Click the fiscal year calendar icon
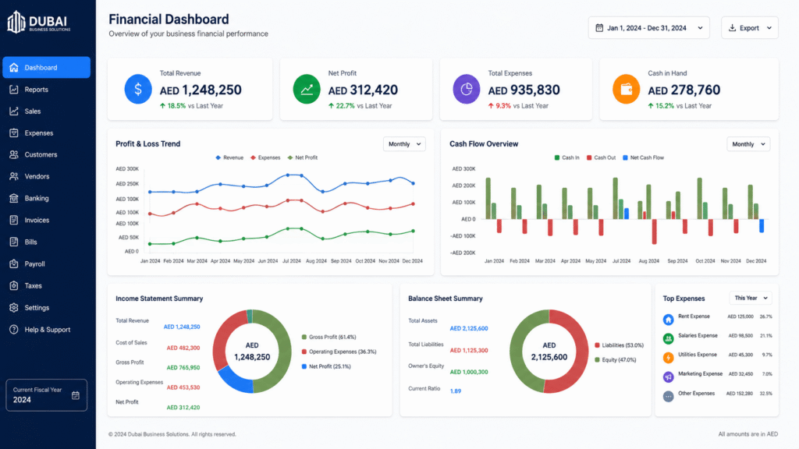 click(76, 395)
